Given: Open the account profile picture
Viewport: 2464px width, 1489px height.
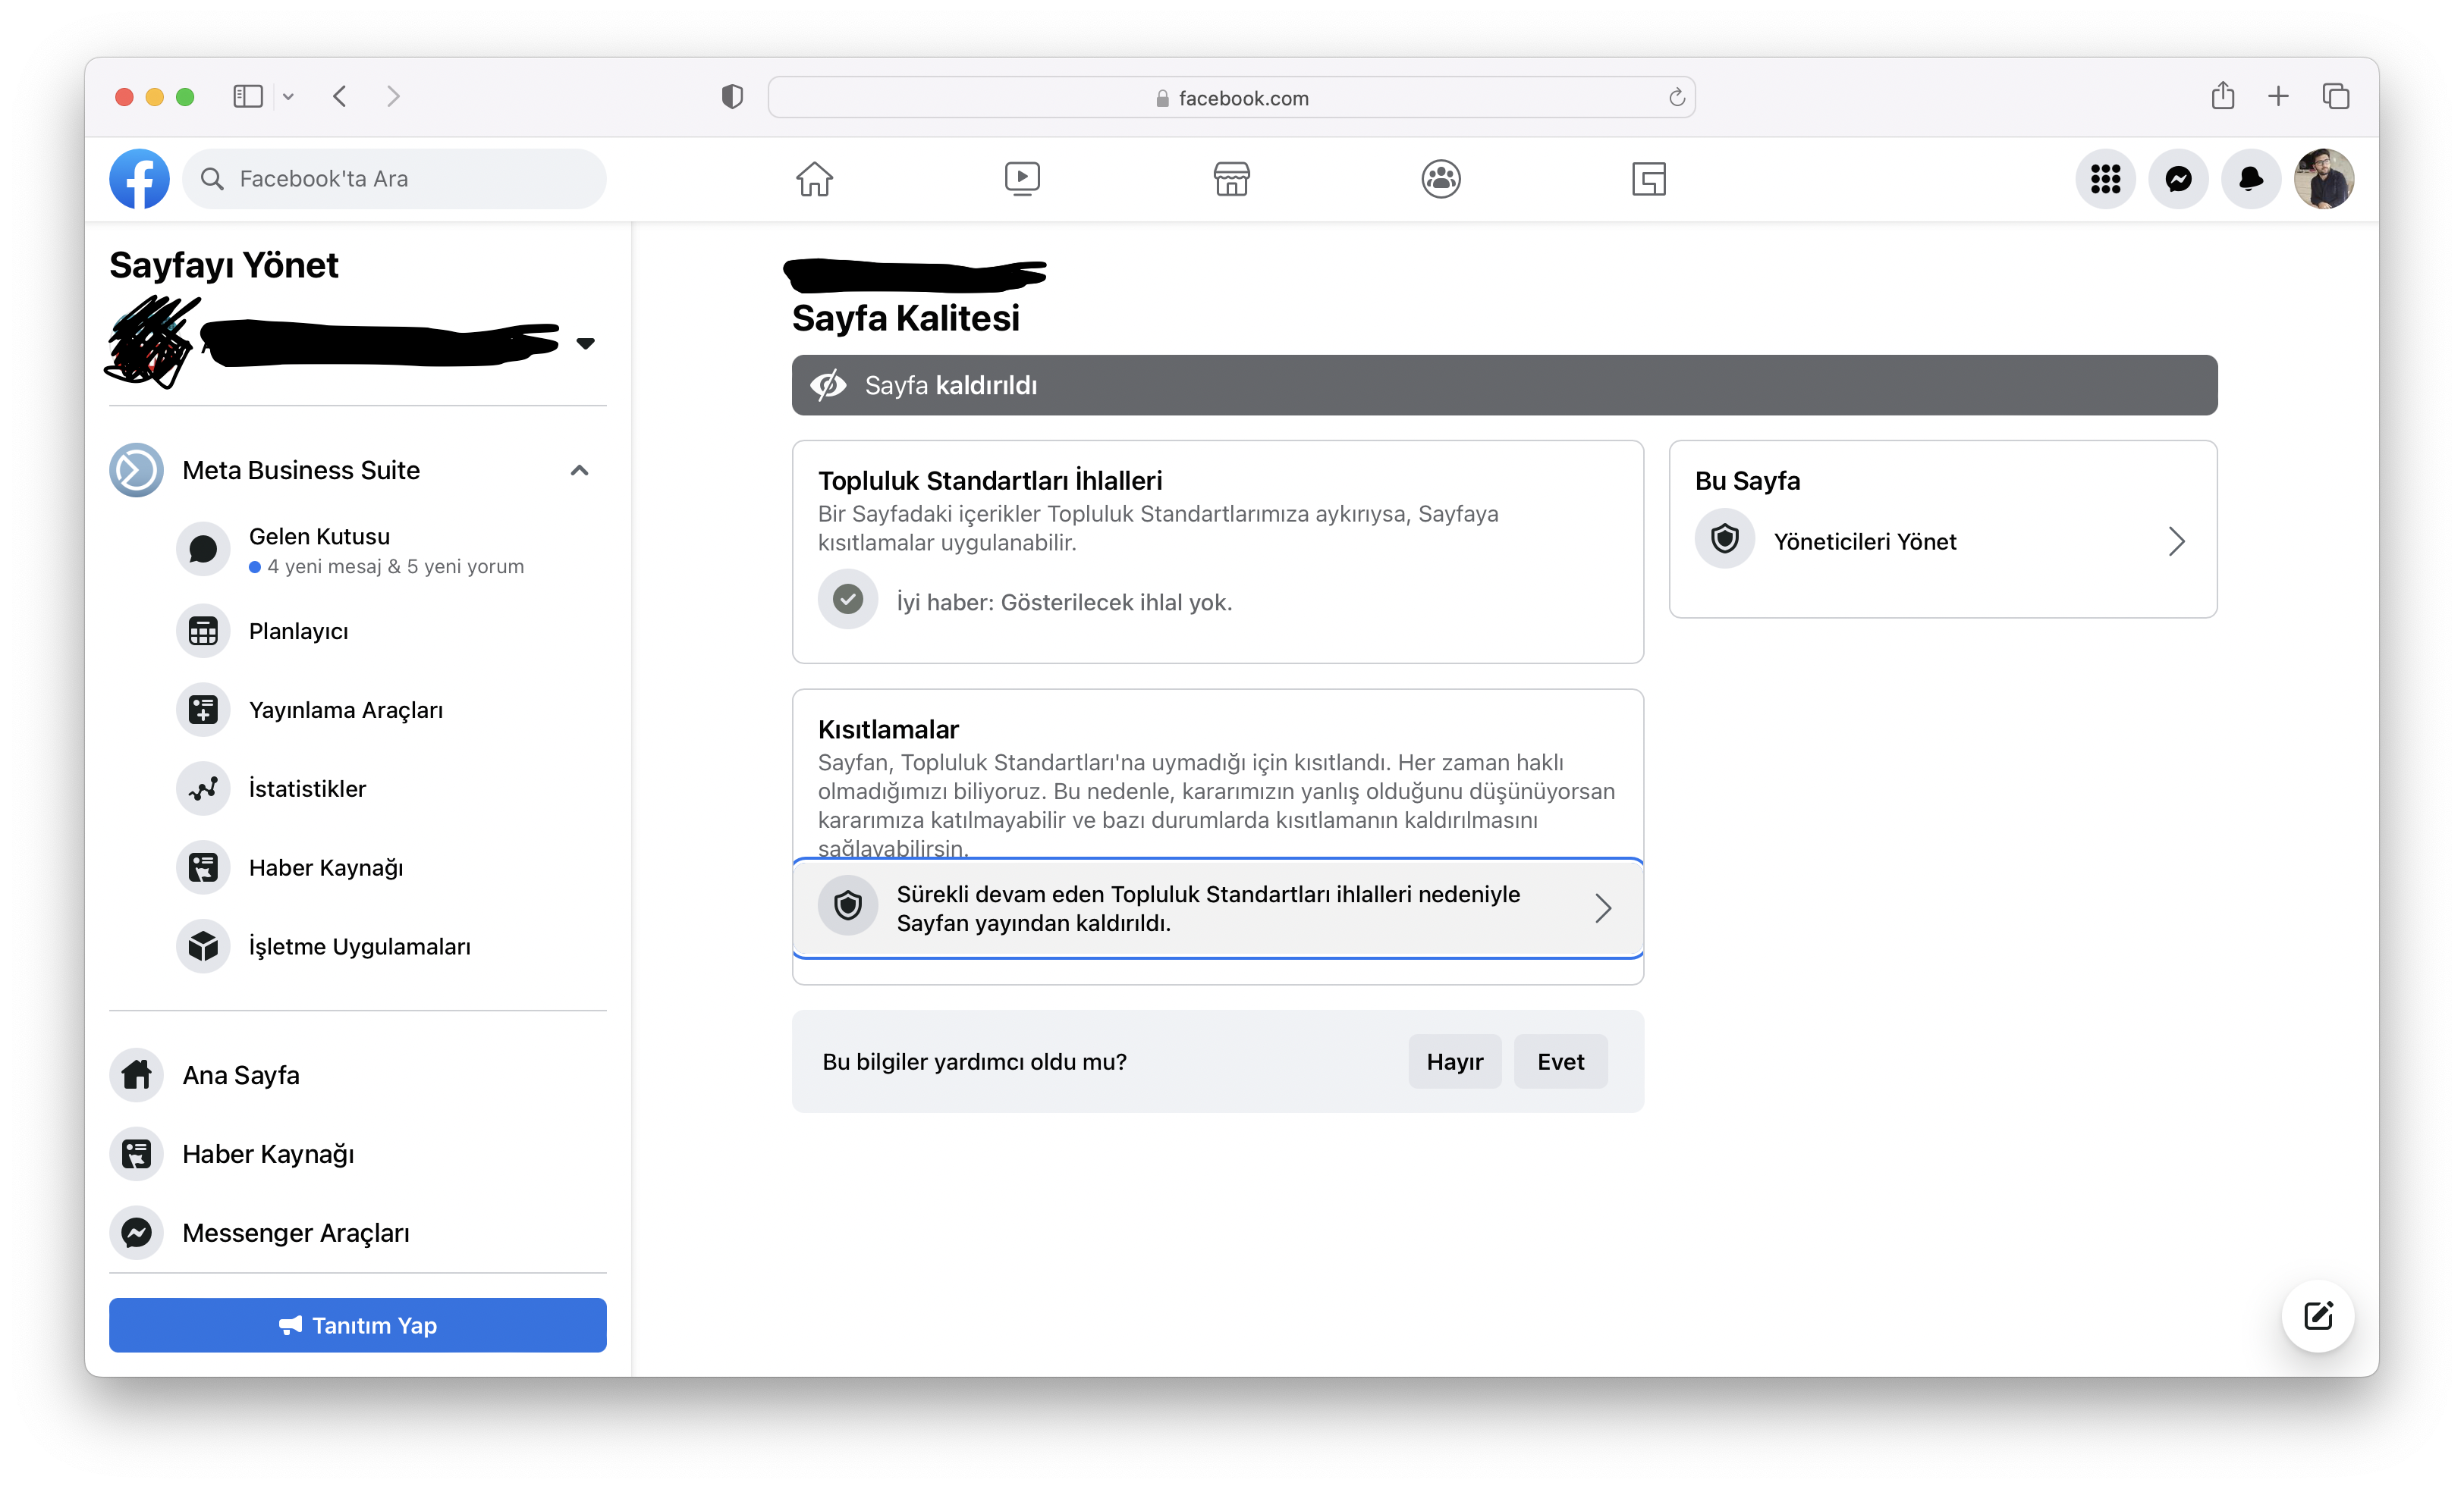Looking at the screenshot, I should coord(2323,179).
